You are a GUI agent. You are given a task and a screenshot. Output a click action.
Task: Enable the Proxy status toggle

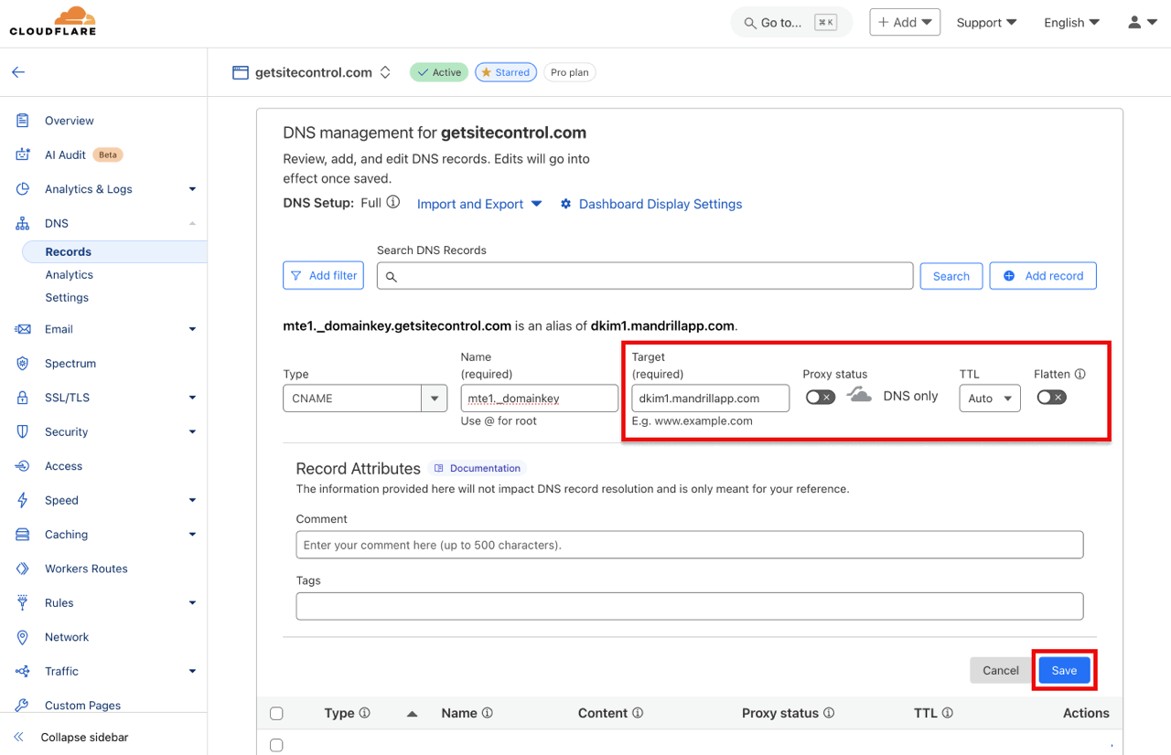820,397
